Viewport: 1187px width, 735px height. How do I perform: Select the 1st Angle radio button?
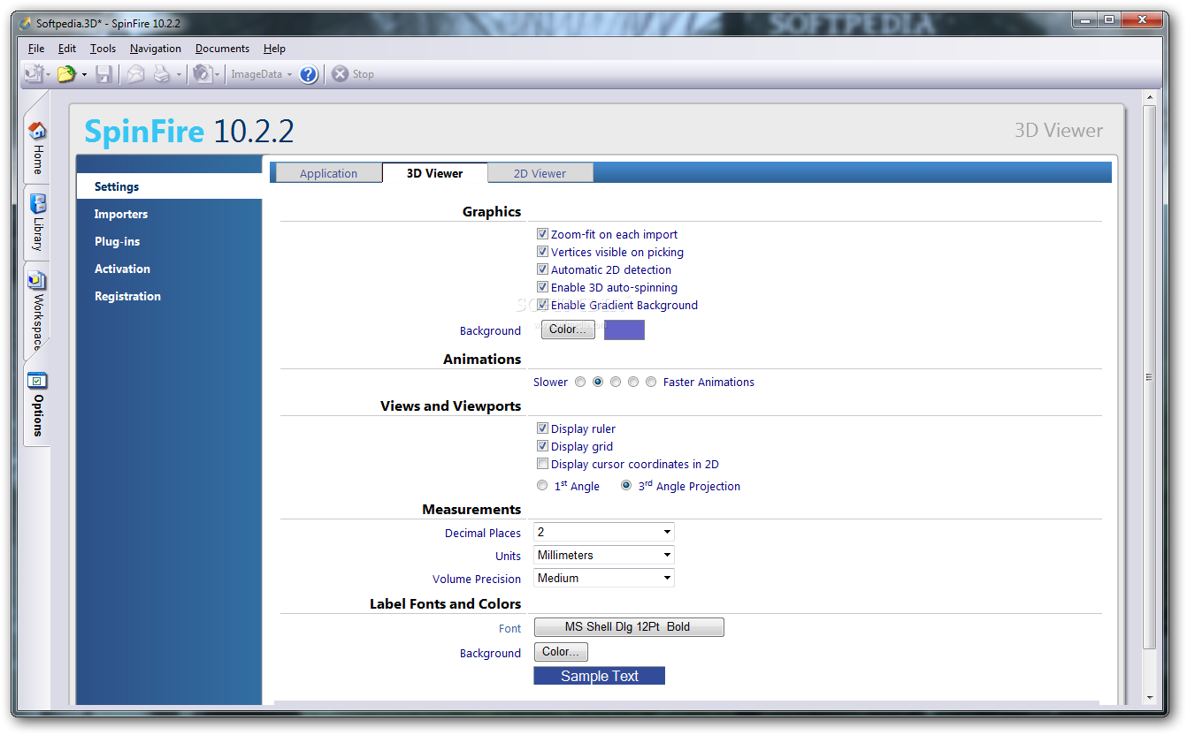point(542,485)
